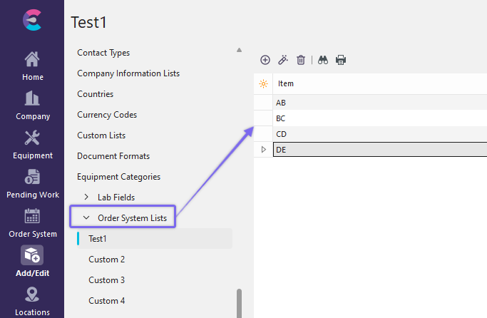Viewport: 487px width, 318px height.
Task: Click the printer icon in toolbar
Action: (x=341, y=61)
